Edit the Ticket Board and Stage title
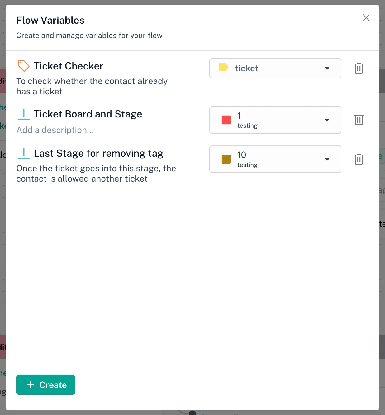The image size is (385, 415). pyautogui.click(x=88, y=114)
